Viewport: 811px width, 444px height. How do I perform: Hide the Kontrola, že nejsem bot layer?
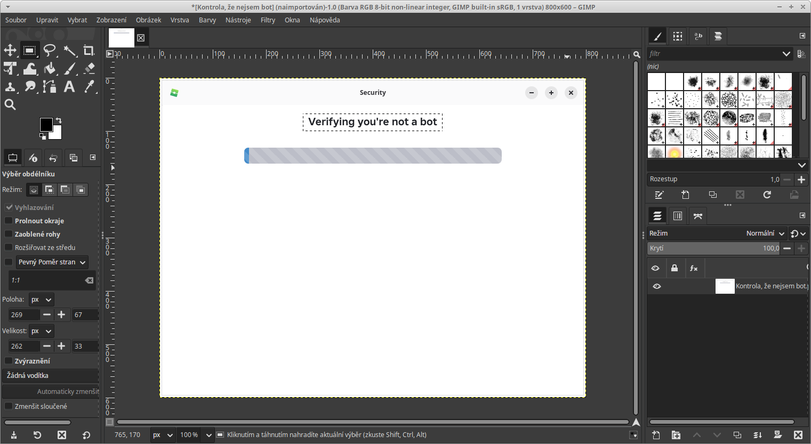pyautogui.click(x=657, y=286)
